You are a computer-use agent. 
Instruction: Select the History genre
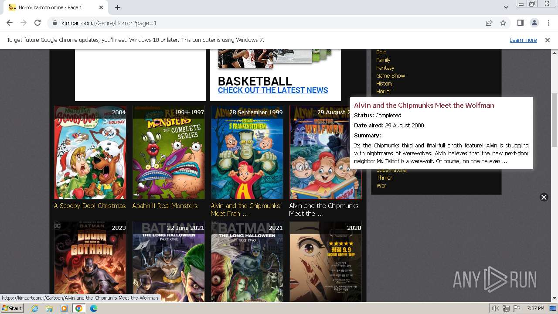tap(384, 84)
